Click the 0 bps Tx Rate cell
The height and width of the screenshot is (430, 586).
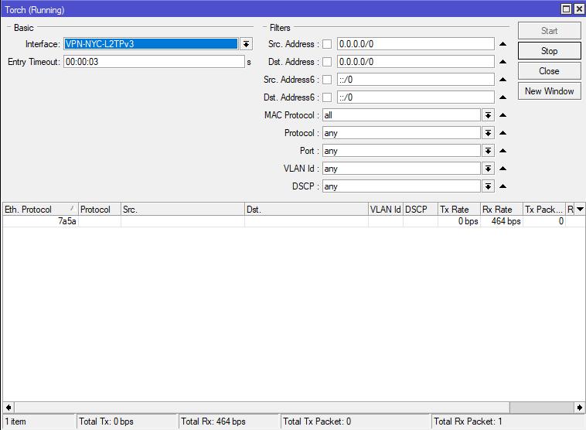click(459, 221)
